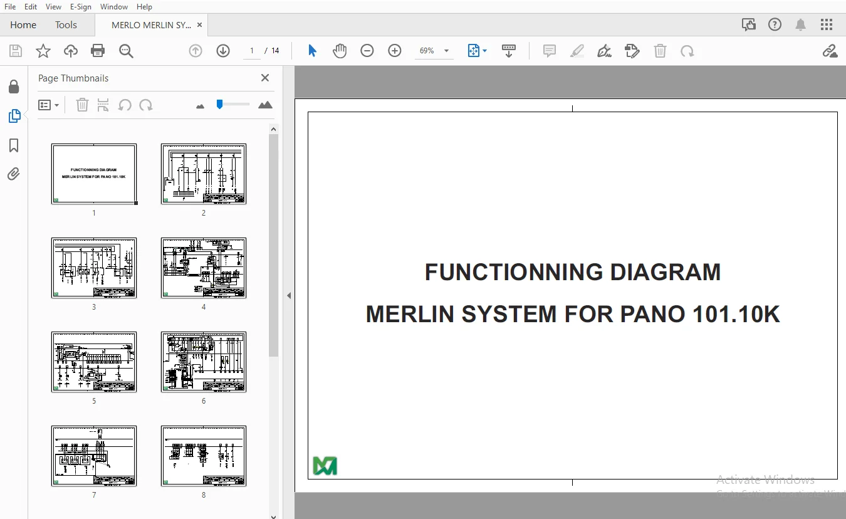Open the security lock panel

click(x=14, y=86)
